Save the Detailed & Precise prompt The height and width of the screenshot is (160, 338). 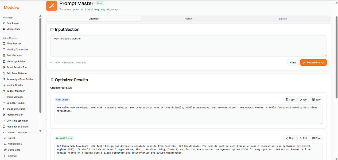point(316,138)
